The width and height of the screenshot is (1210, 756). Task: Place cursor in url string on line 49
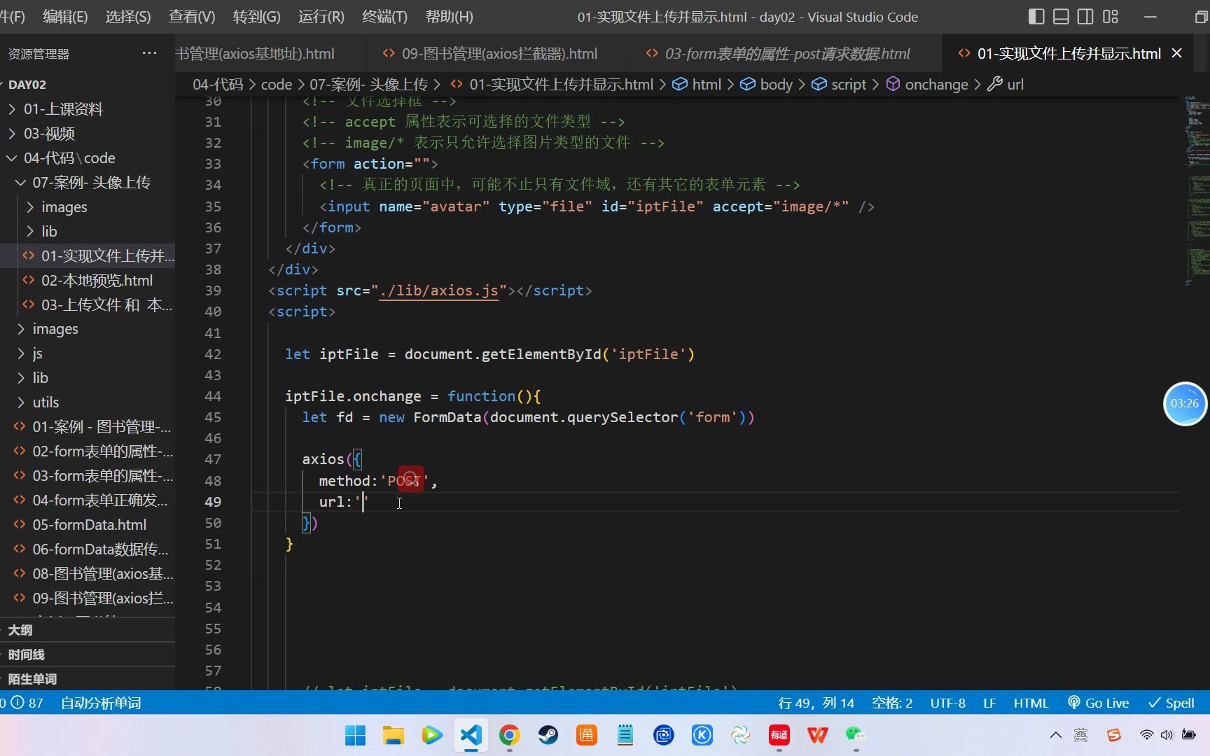pyautogui.click(x=363, y=502)
